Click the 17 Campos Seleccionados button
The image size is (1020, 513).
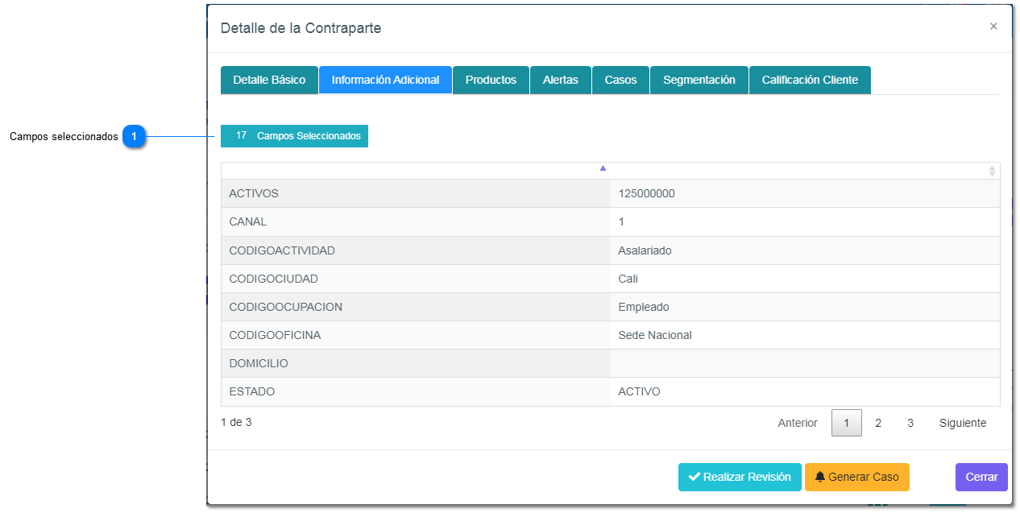click(294, 136)
